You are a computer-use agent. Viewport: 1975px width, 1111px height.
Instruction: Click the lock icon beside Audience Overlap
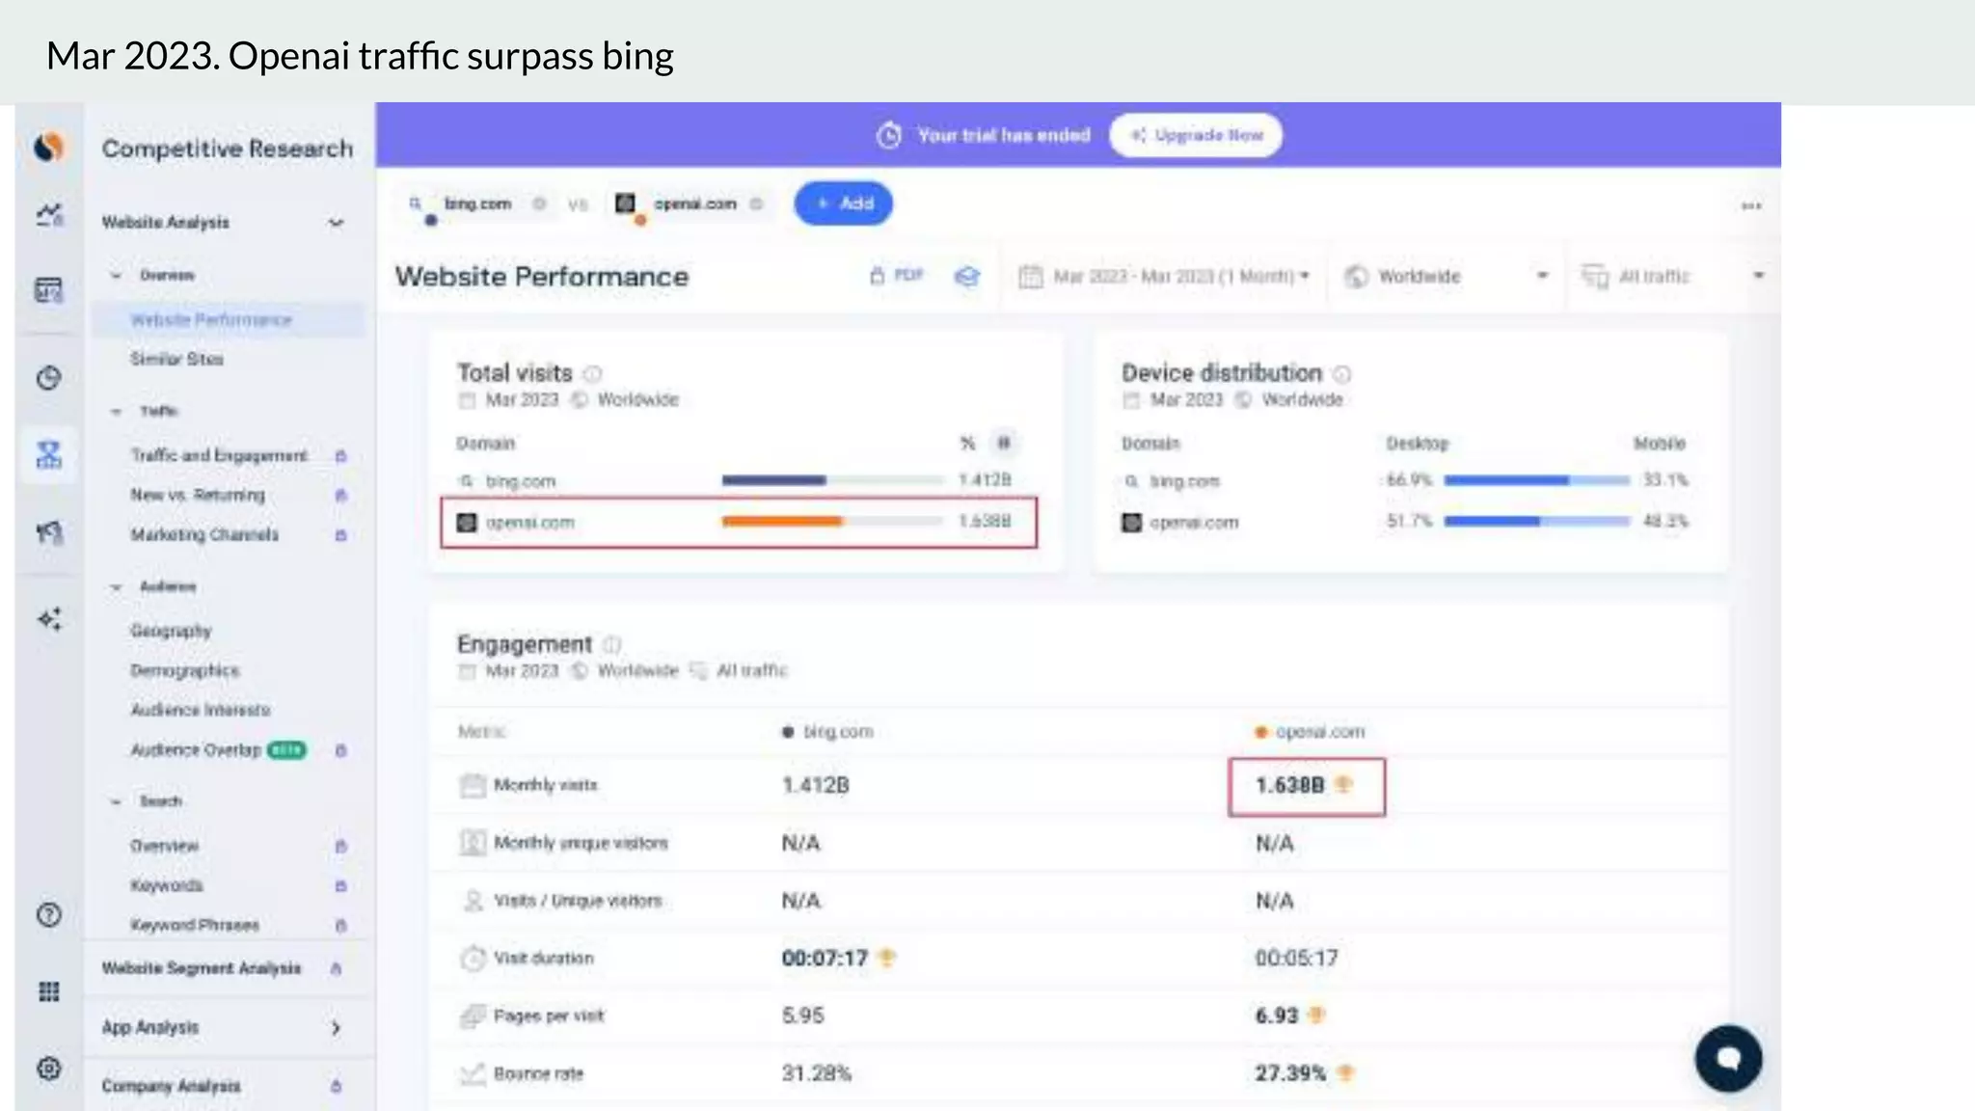pos(340,750)
